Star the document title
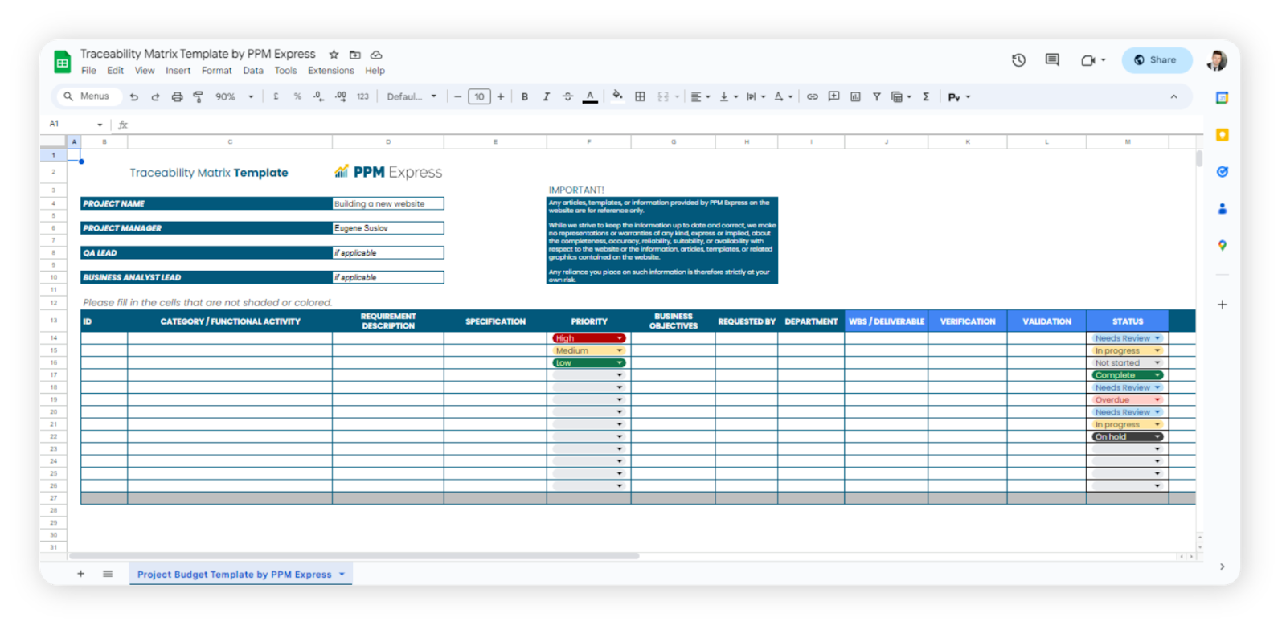The width and height of the screenshot is (1286, 630). point(334,55)
